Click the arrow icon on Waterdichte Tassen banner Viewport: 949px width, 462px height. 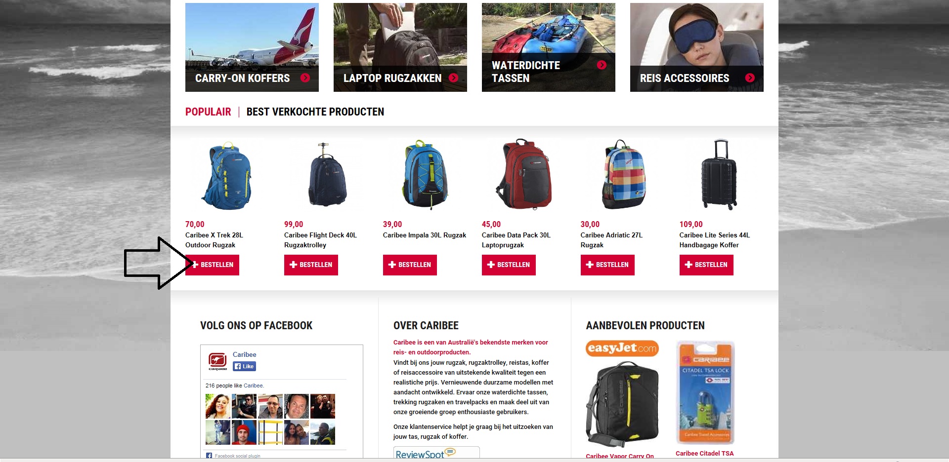pos(602,65)
